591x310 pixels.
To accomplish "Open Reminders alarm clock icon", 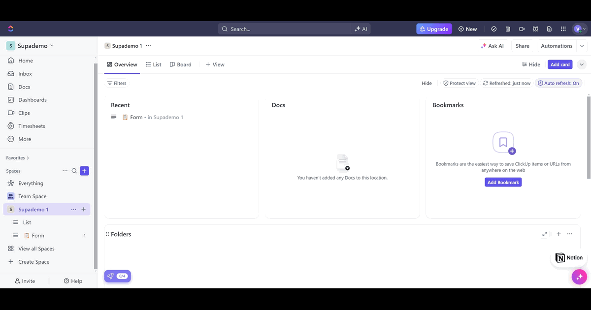I will (535, 29).
